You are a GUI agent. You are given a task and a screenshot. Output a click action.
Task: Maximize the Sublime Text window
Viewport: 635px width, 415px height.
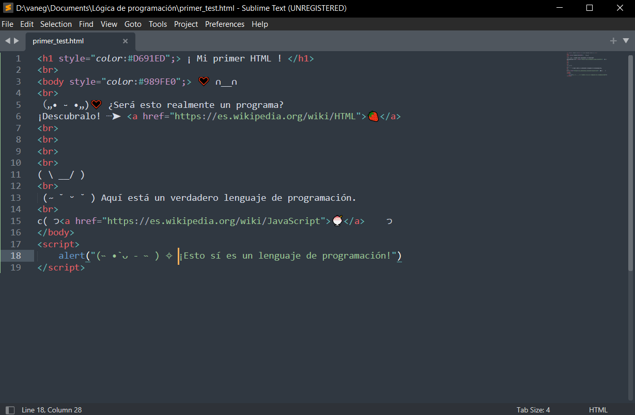[590, 8]
